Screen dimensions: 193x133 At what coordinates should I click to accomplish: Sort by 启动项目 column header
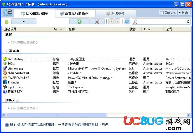26,29
